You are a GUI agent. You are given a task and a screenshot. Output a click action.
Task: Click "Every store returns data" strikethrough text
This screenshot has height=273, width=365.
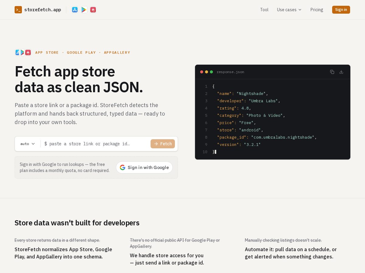coord(57,240)
